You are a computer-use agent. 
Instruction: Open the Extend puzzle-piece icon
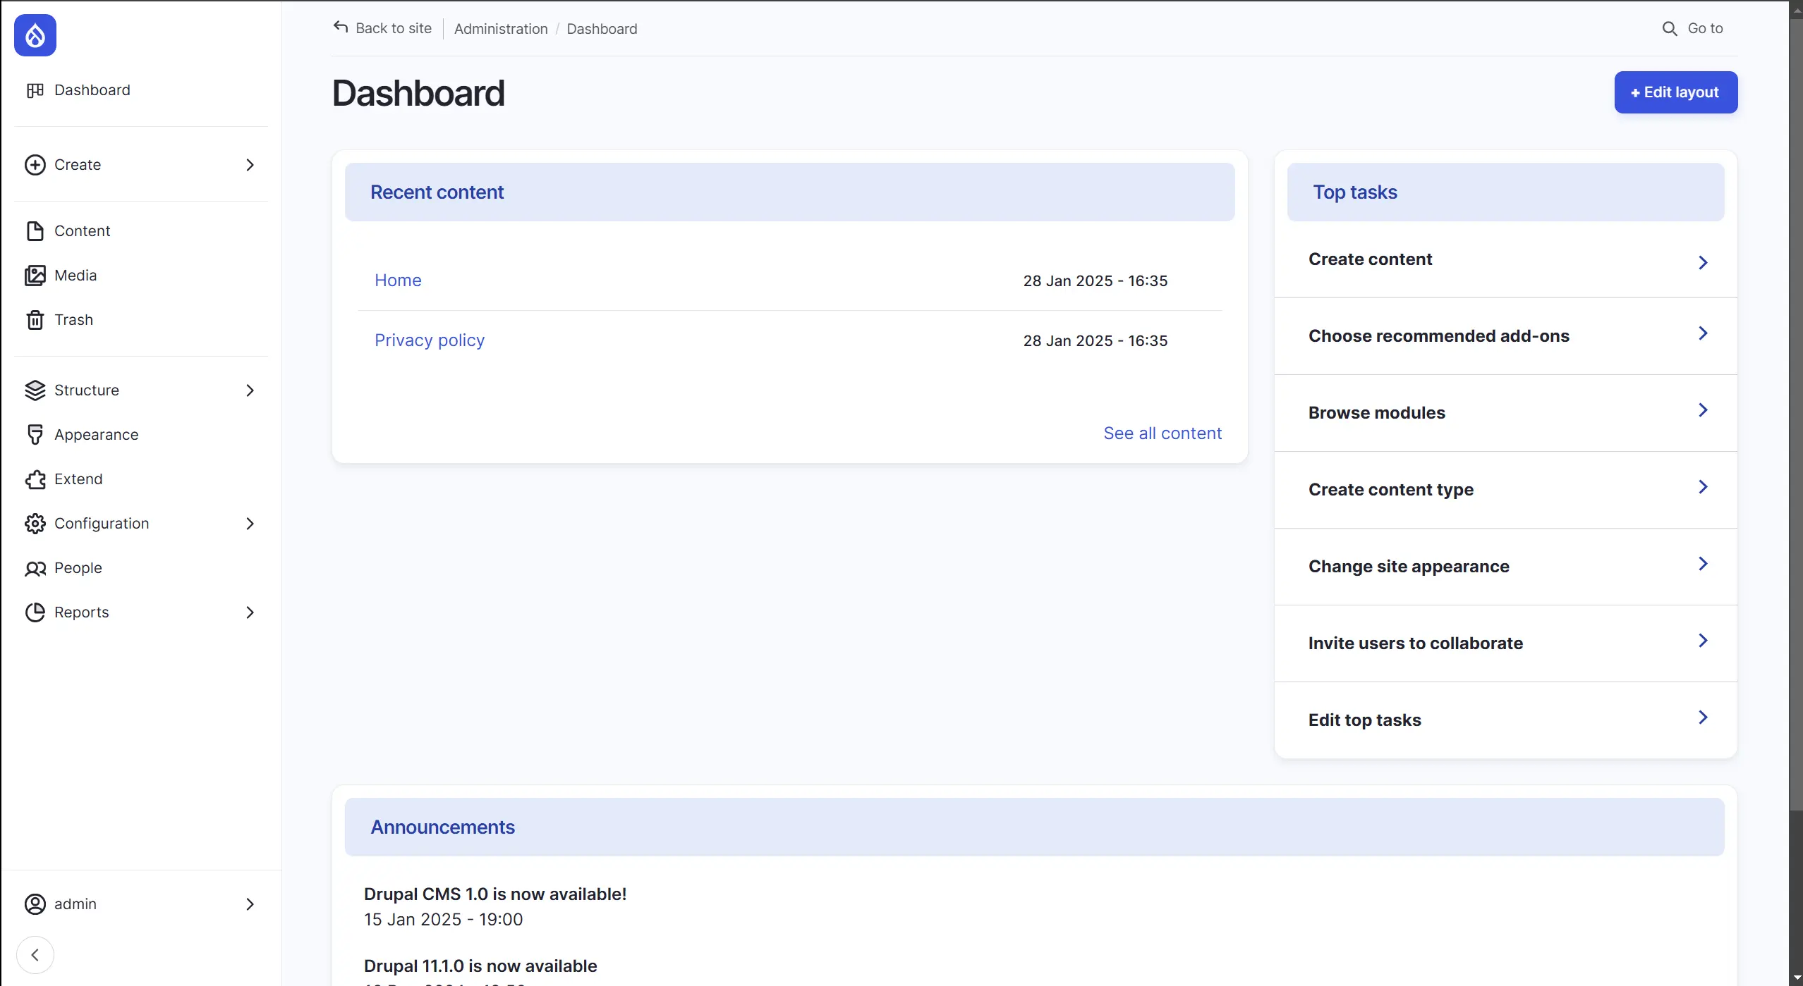pos(35,479)
